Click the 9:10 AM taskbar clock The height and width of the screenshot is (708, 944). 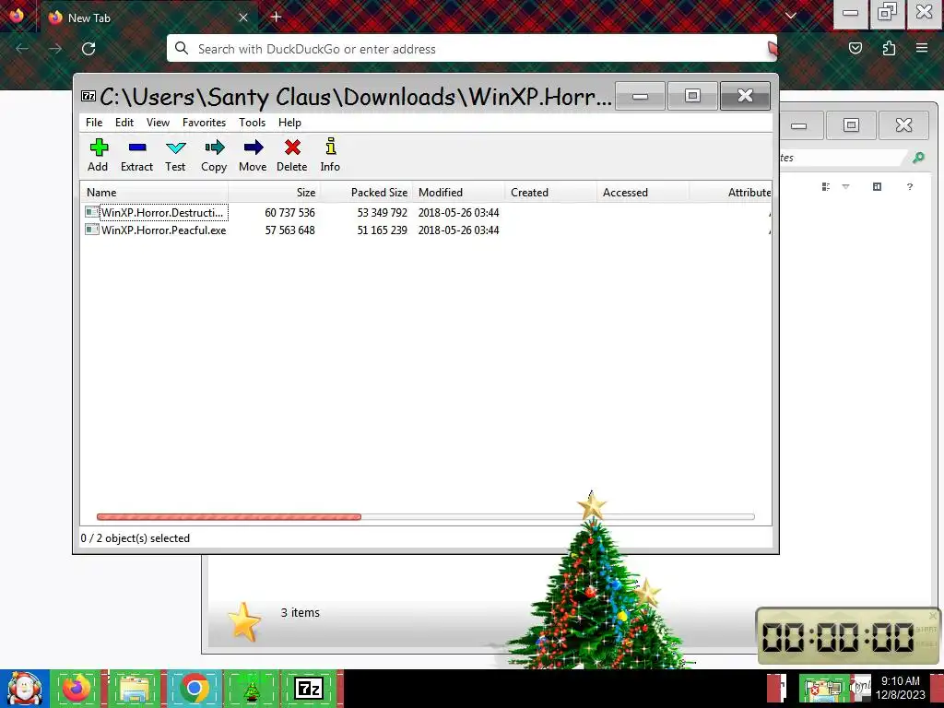[900, 688]
